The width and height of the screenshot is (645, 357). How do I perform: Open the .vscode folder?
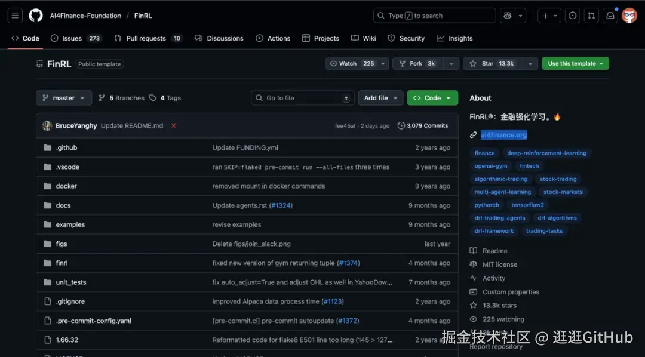click(67, 167)
